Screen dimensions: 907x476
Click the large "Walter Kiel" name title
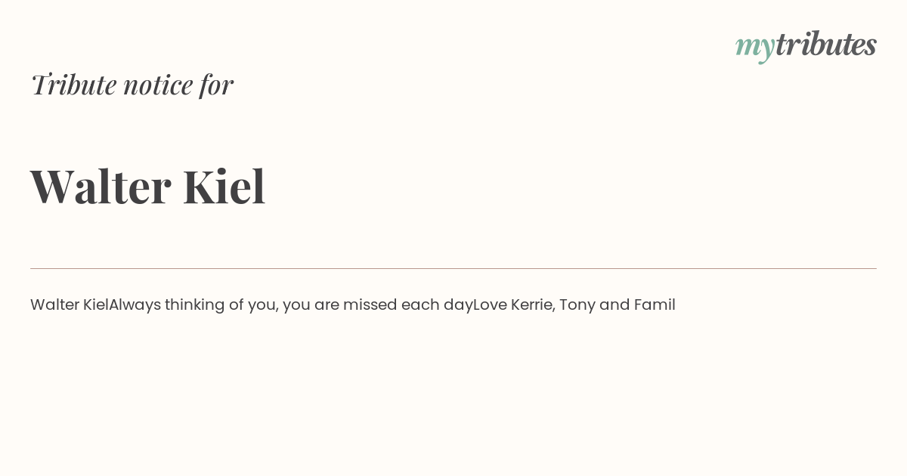tap(148, 187)
